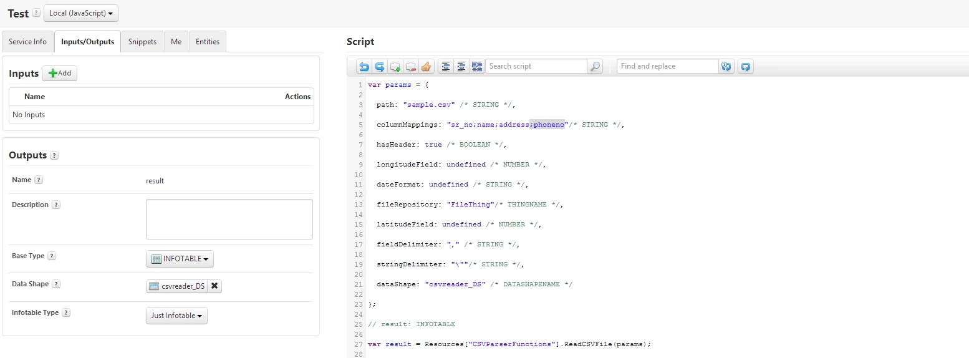
Task: Open the INFOTABLE base type dropdown
Action: (180, 259)
